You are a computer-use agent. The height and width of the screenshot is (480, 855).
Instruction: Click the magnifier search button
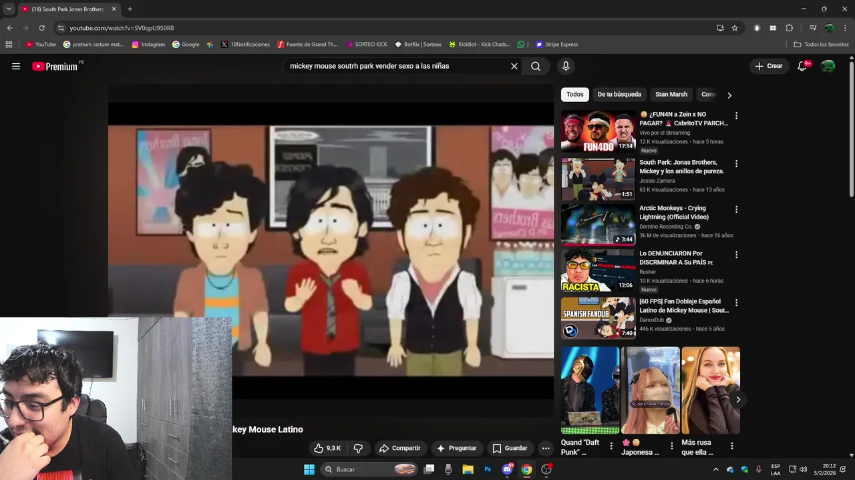[x=536, y=66]
